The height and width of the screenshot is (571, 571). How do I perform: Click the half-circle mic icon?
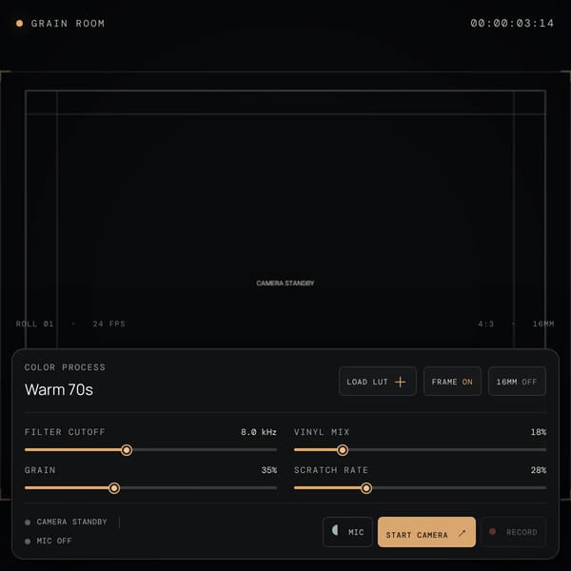tap(335, 530)
